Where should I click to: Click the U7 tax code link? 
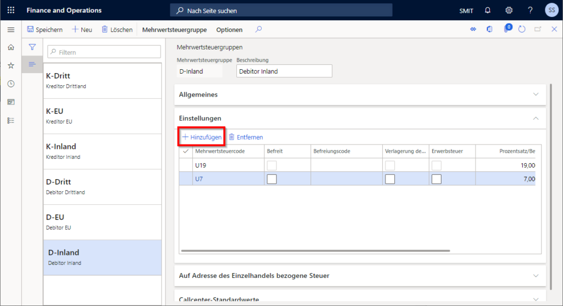(199, 179)
